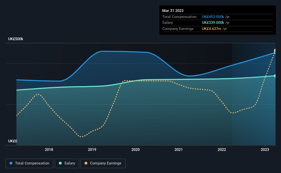Click the orange Company Earnings endpoint marker
Screen dimensions: 281x173
tap(275, 50)
